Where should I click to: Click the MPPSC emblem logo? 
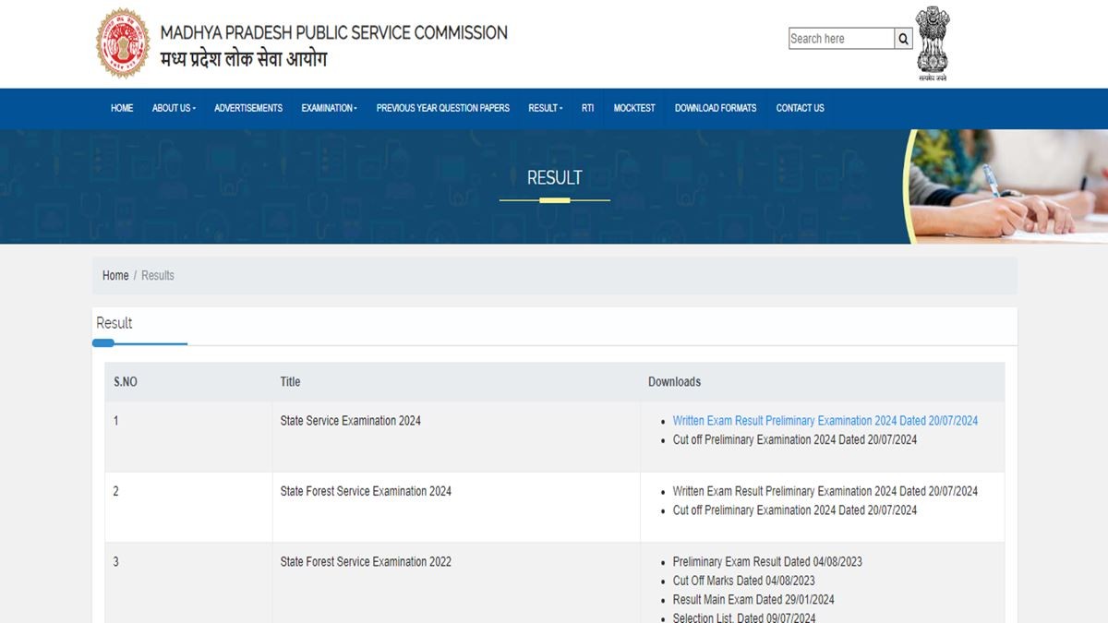[123, 43]
